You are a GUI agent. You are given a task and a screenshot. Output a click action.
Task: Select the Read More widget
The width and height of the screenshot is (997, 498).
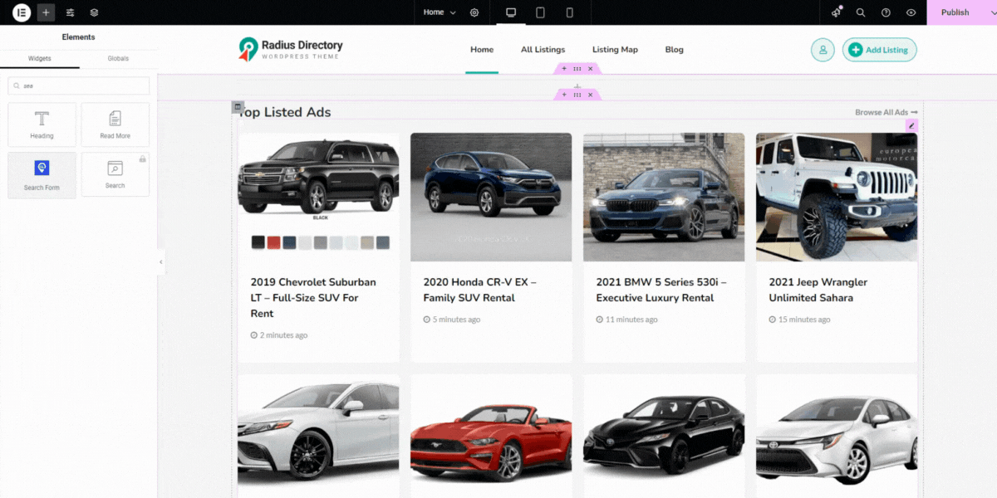(115, 125)
